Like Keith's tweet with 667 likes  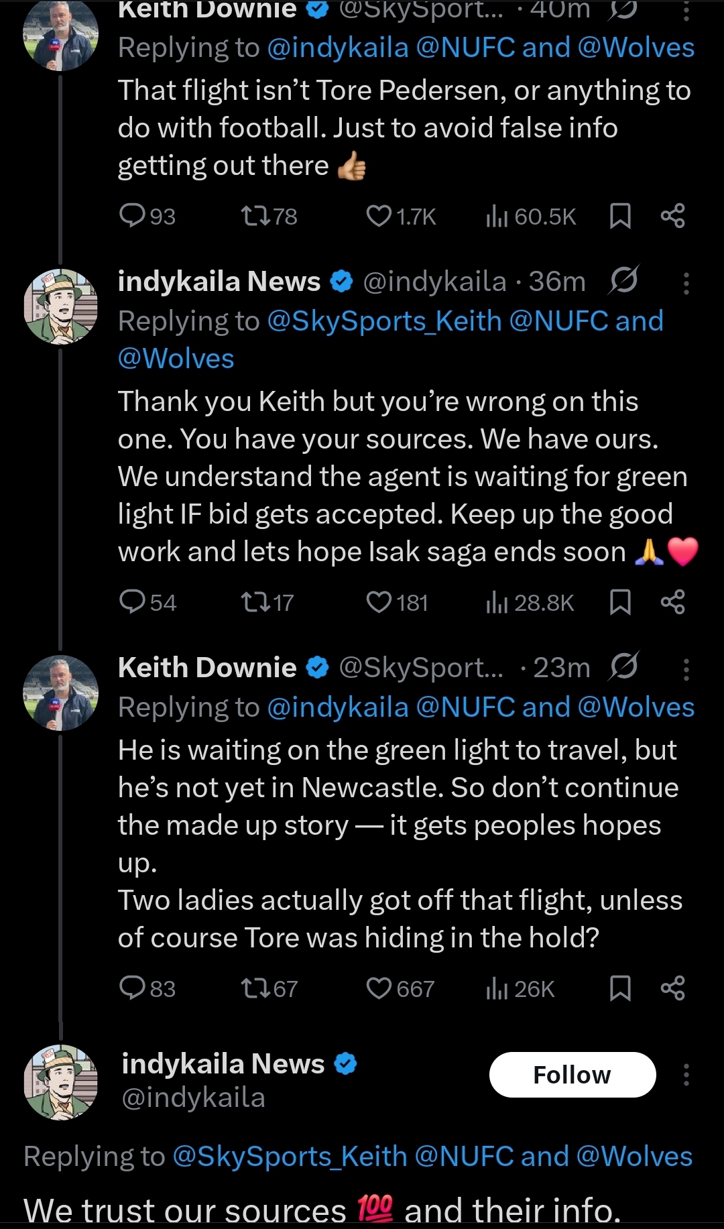point(379,988)
